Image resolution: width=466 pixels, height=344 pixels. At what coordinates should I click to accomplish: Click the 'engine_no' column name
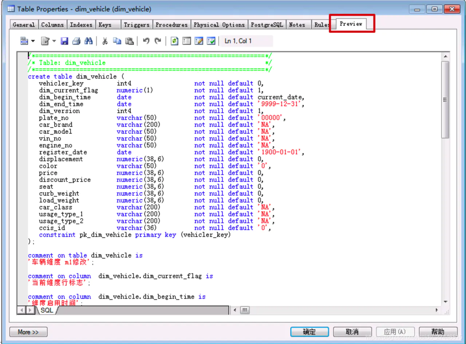click(x=56, y=145)
